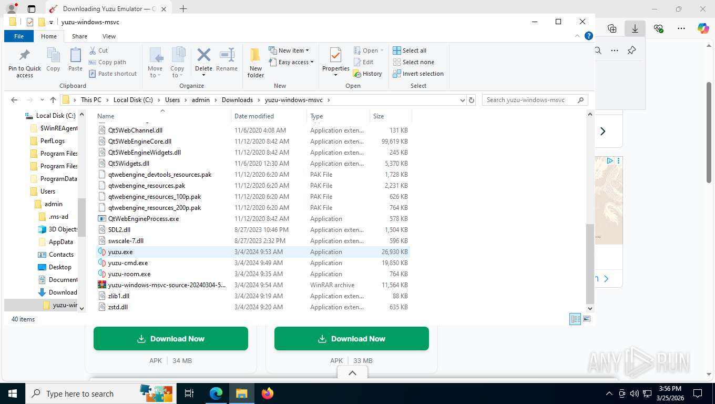
Task: Click the Cut scissors command
Action: [99, 50]
